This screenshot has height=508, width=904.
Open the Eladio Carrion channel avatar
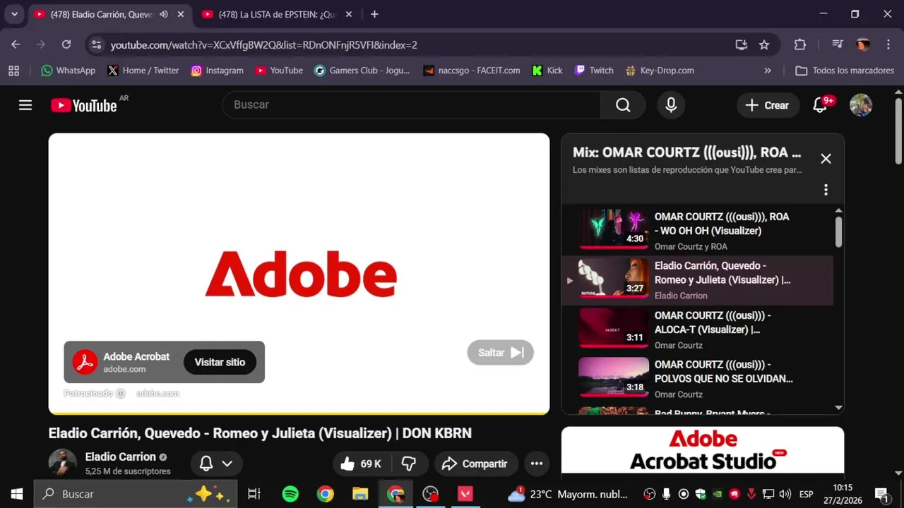pos(63,464)
